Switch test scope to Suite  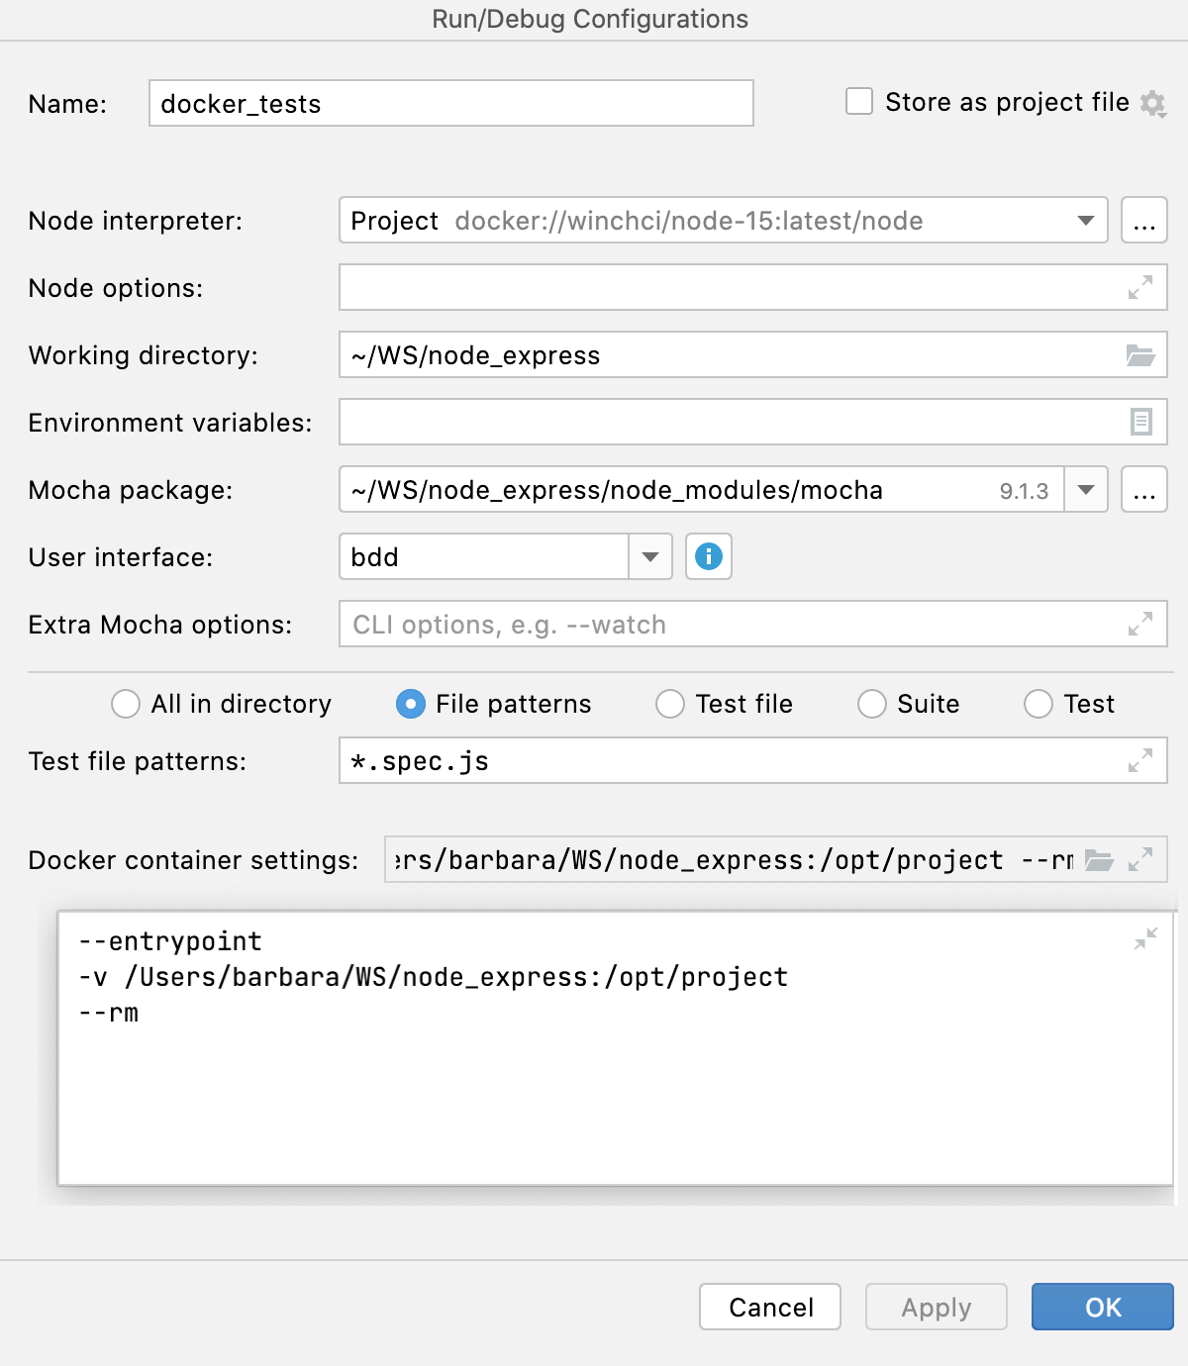click(872, 704)
